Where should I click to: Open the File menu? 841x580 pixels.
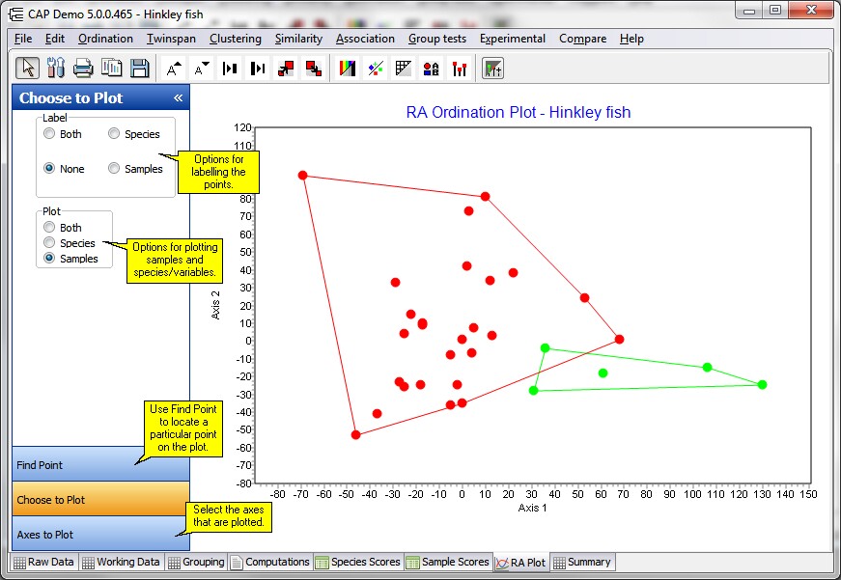click(23, 39)
